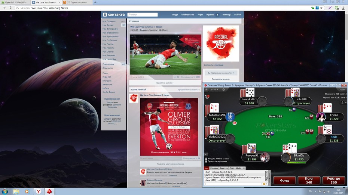Collapse tournament info arrow beside 'i' icon
Viewport: 348px width, 195px height.
click(345, 103)
